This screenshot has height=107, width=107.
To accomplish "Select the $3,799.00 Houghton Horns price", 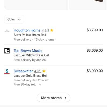I will point(95,30).
